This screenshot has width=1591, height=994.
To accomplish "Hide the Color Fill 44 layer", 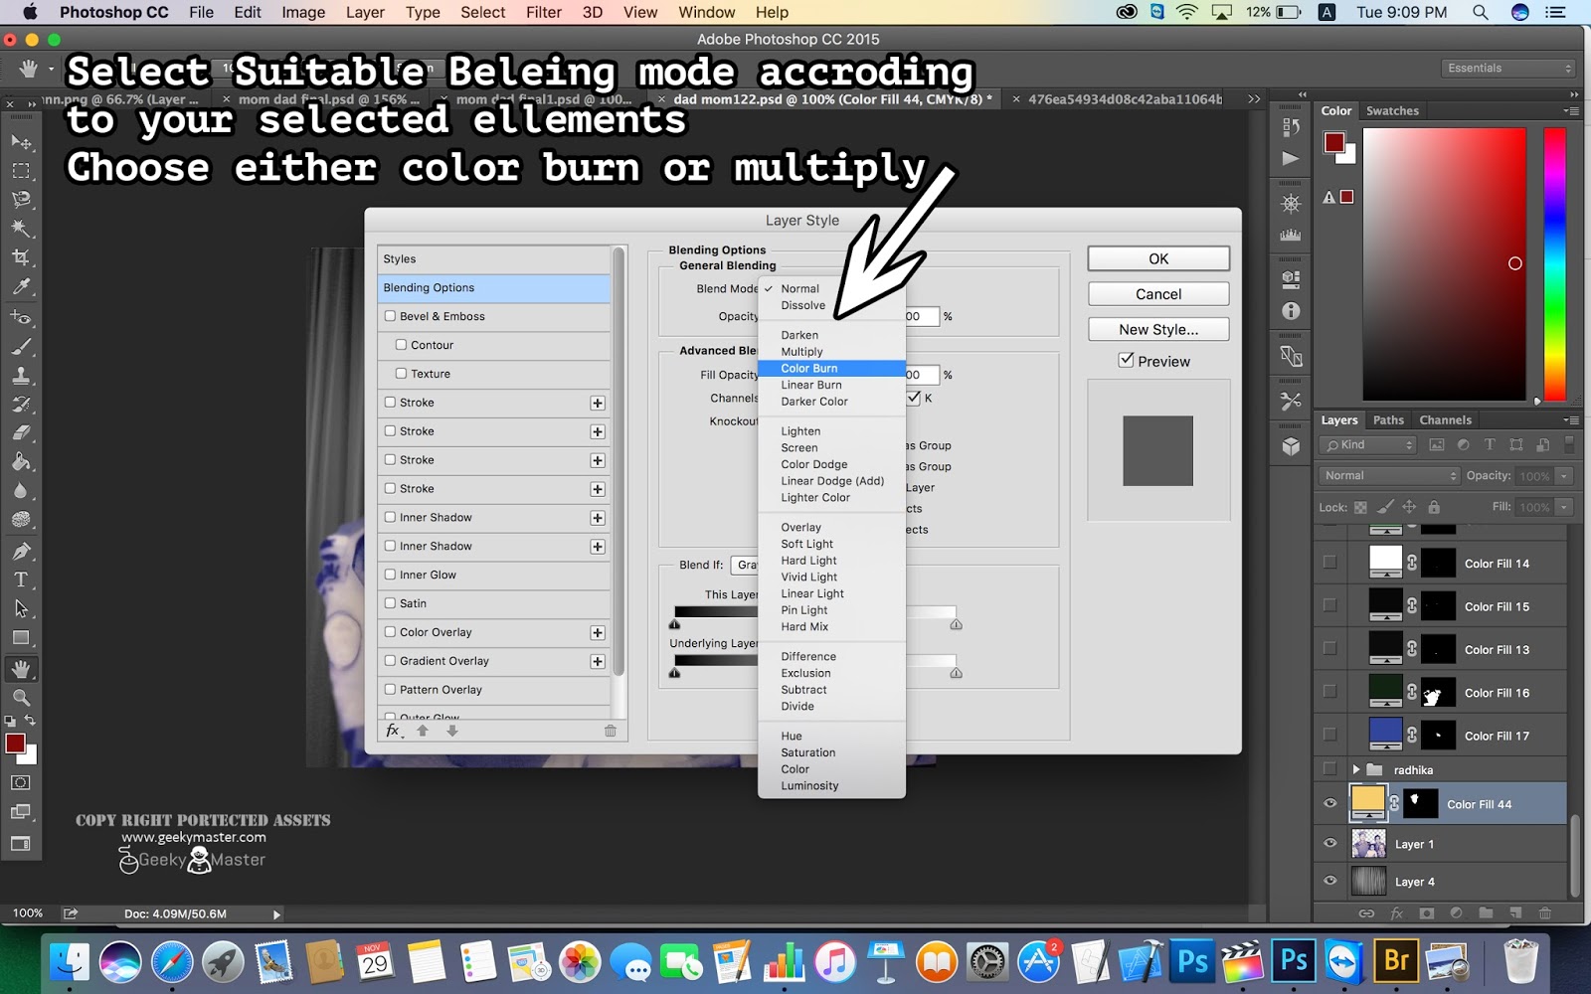I will [1330, 804].
